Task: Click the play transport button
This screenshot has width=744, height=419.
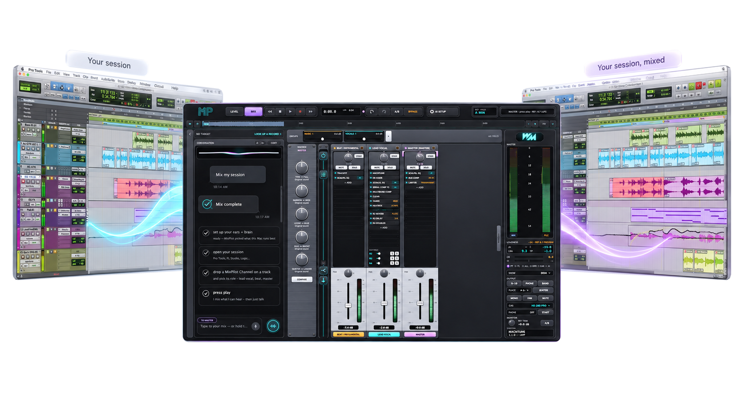Action: click(x=290, y=112)
